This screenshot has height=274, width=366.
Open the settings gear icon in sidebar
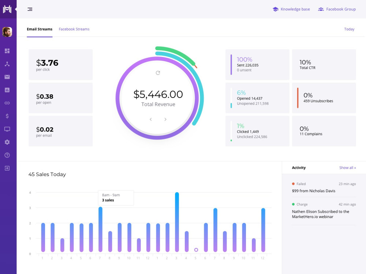pos(7,142)
